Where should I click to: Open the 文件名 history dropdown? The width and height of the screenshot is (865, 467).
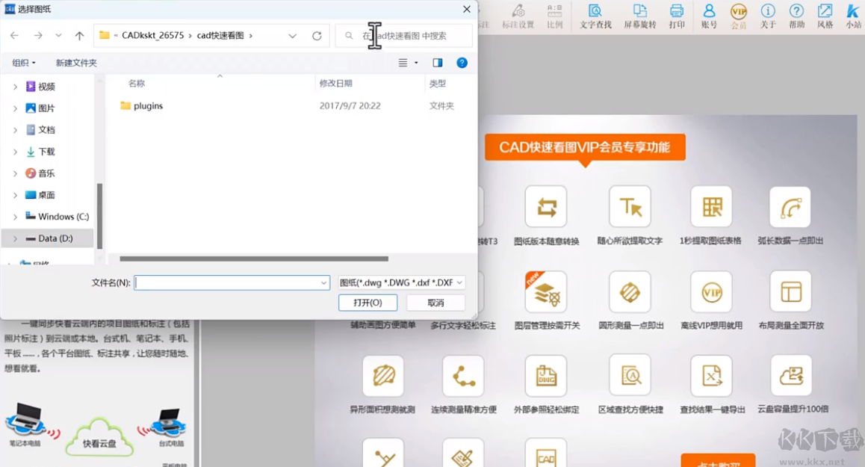pyautogui.click(x=324, y=282)
